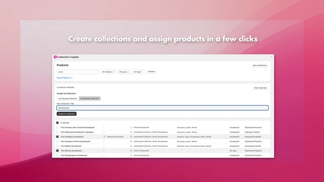Click the Collection Copilot app icon
Screen dimensions: 324x182
coord(55,57)
